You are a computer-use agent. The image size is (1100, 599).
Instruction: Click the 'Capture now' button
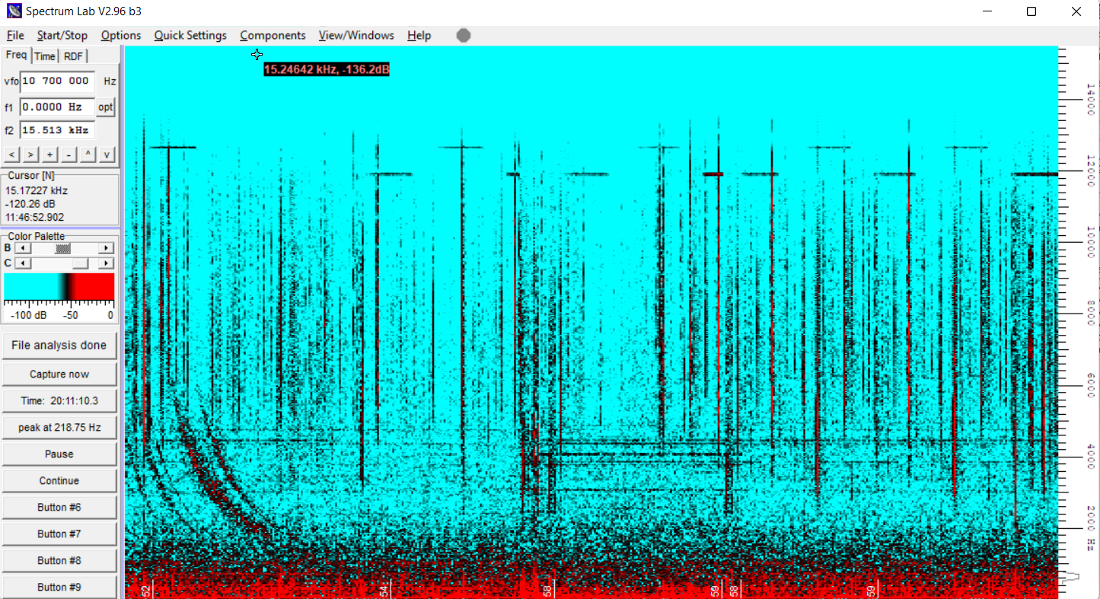pyautogui.click(x=59, y=374)
